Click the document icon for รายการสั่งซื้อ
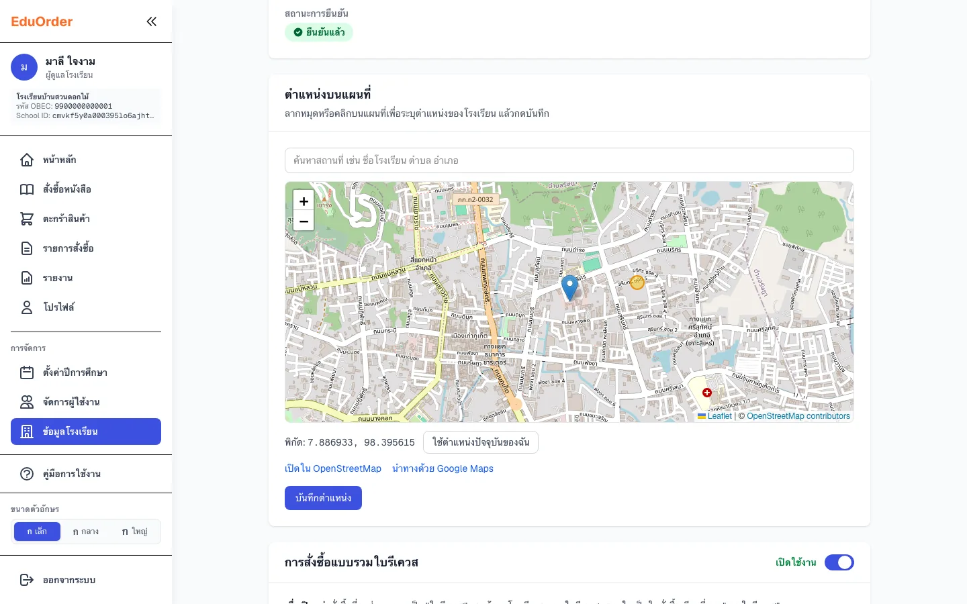This screenshot has height=604, width=967. (27, 248)
